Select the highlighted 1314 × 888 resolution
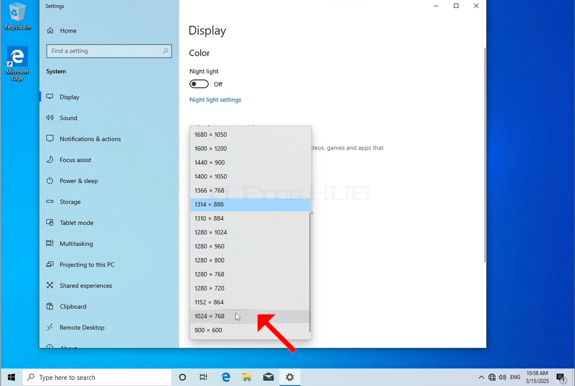 pyautogui.click(x=250, y=205)
